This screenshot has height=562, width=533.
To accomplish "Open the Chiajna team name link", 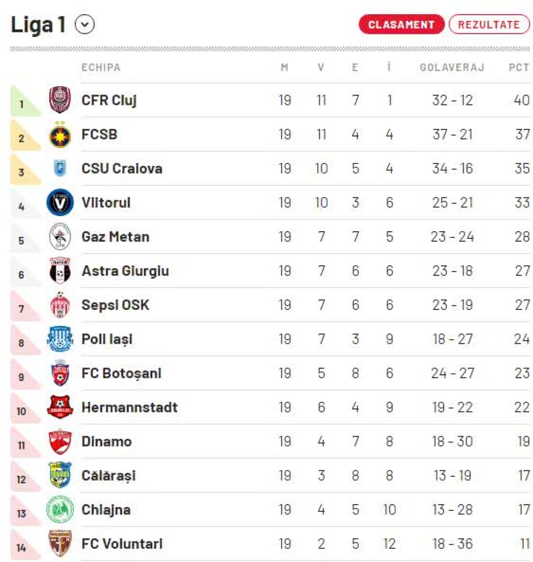I will [x=106, y=510].
